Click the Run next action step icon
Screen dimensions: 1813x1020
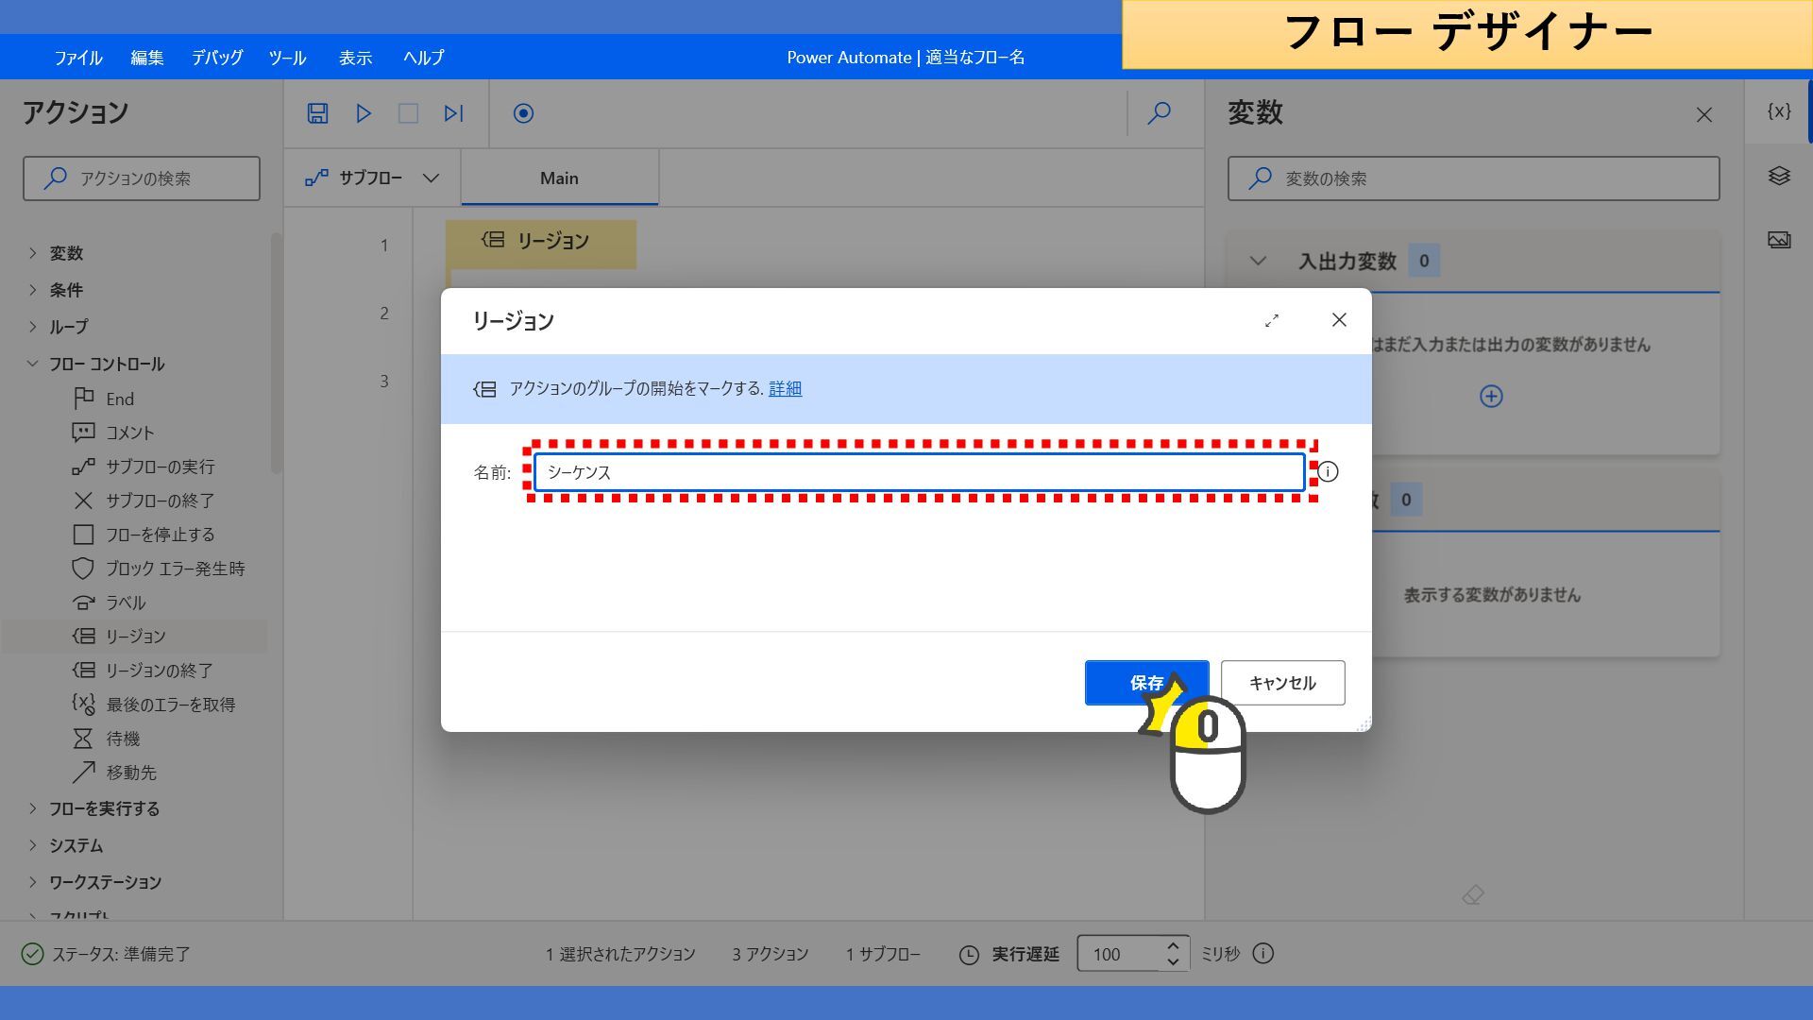click(x=453, y=113)
